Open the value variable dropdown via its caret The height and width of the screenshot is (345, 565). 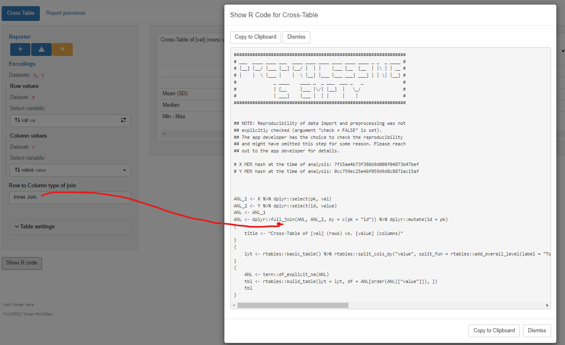coord(124,170)
